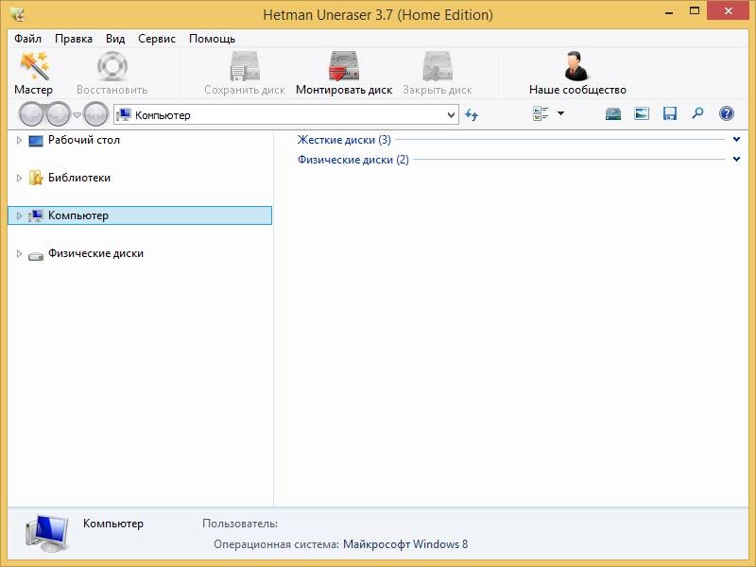Click the forward navigation arrow
756x567 pixels.
point(59,114)
